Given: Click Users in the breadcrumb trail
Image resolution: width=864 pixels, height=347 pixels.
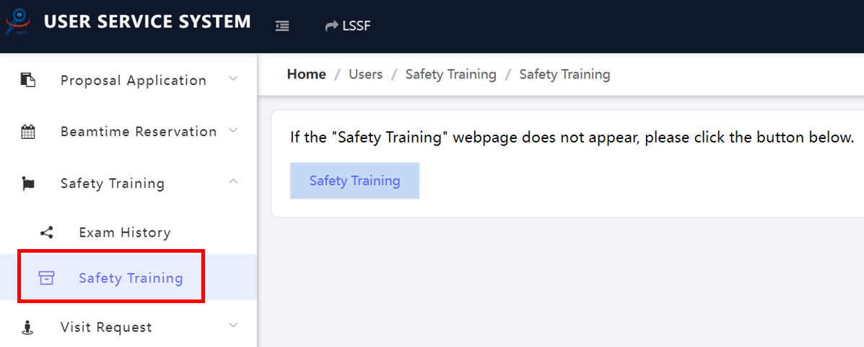Looking at the screenshot, I should coord(365,74).
